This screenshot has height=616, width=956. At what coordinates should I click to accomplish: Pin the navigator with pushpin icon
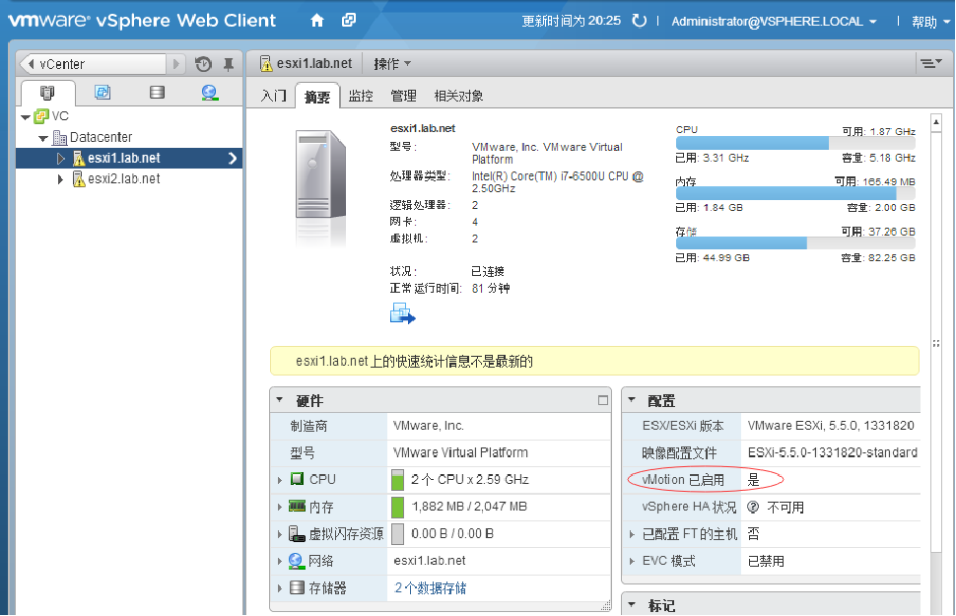(229, 64)
